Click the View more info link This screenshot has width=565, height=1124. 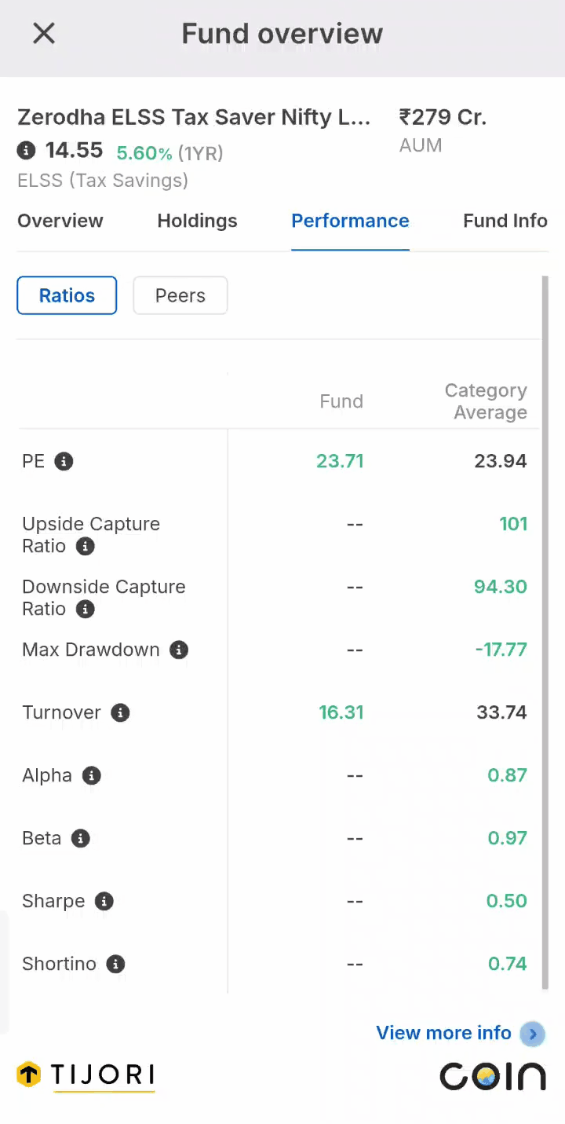pyautogui.click(x=443, y=1033)
